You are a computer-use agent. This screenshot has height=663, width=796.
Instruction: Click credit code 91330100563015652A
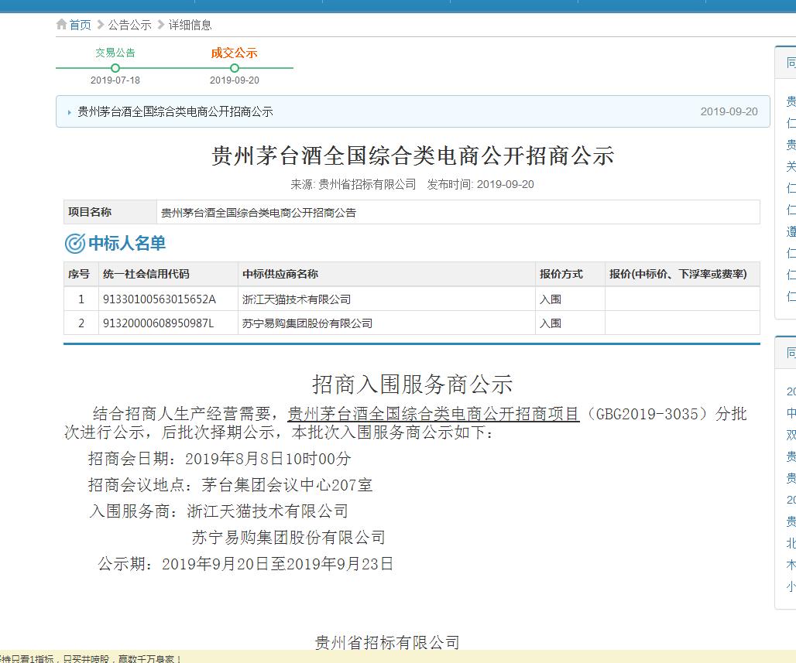click(x=160, y=299)
